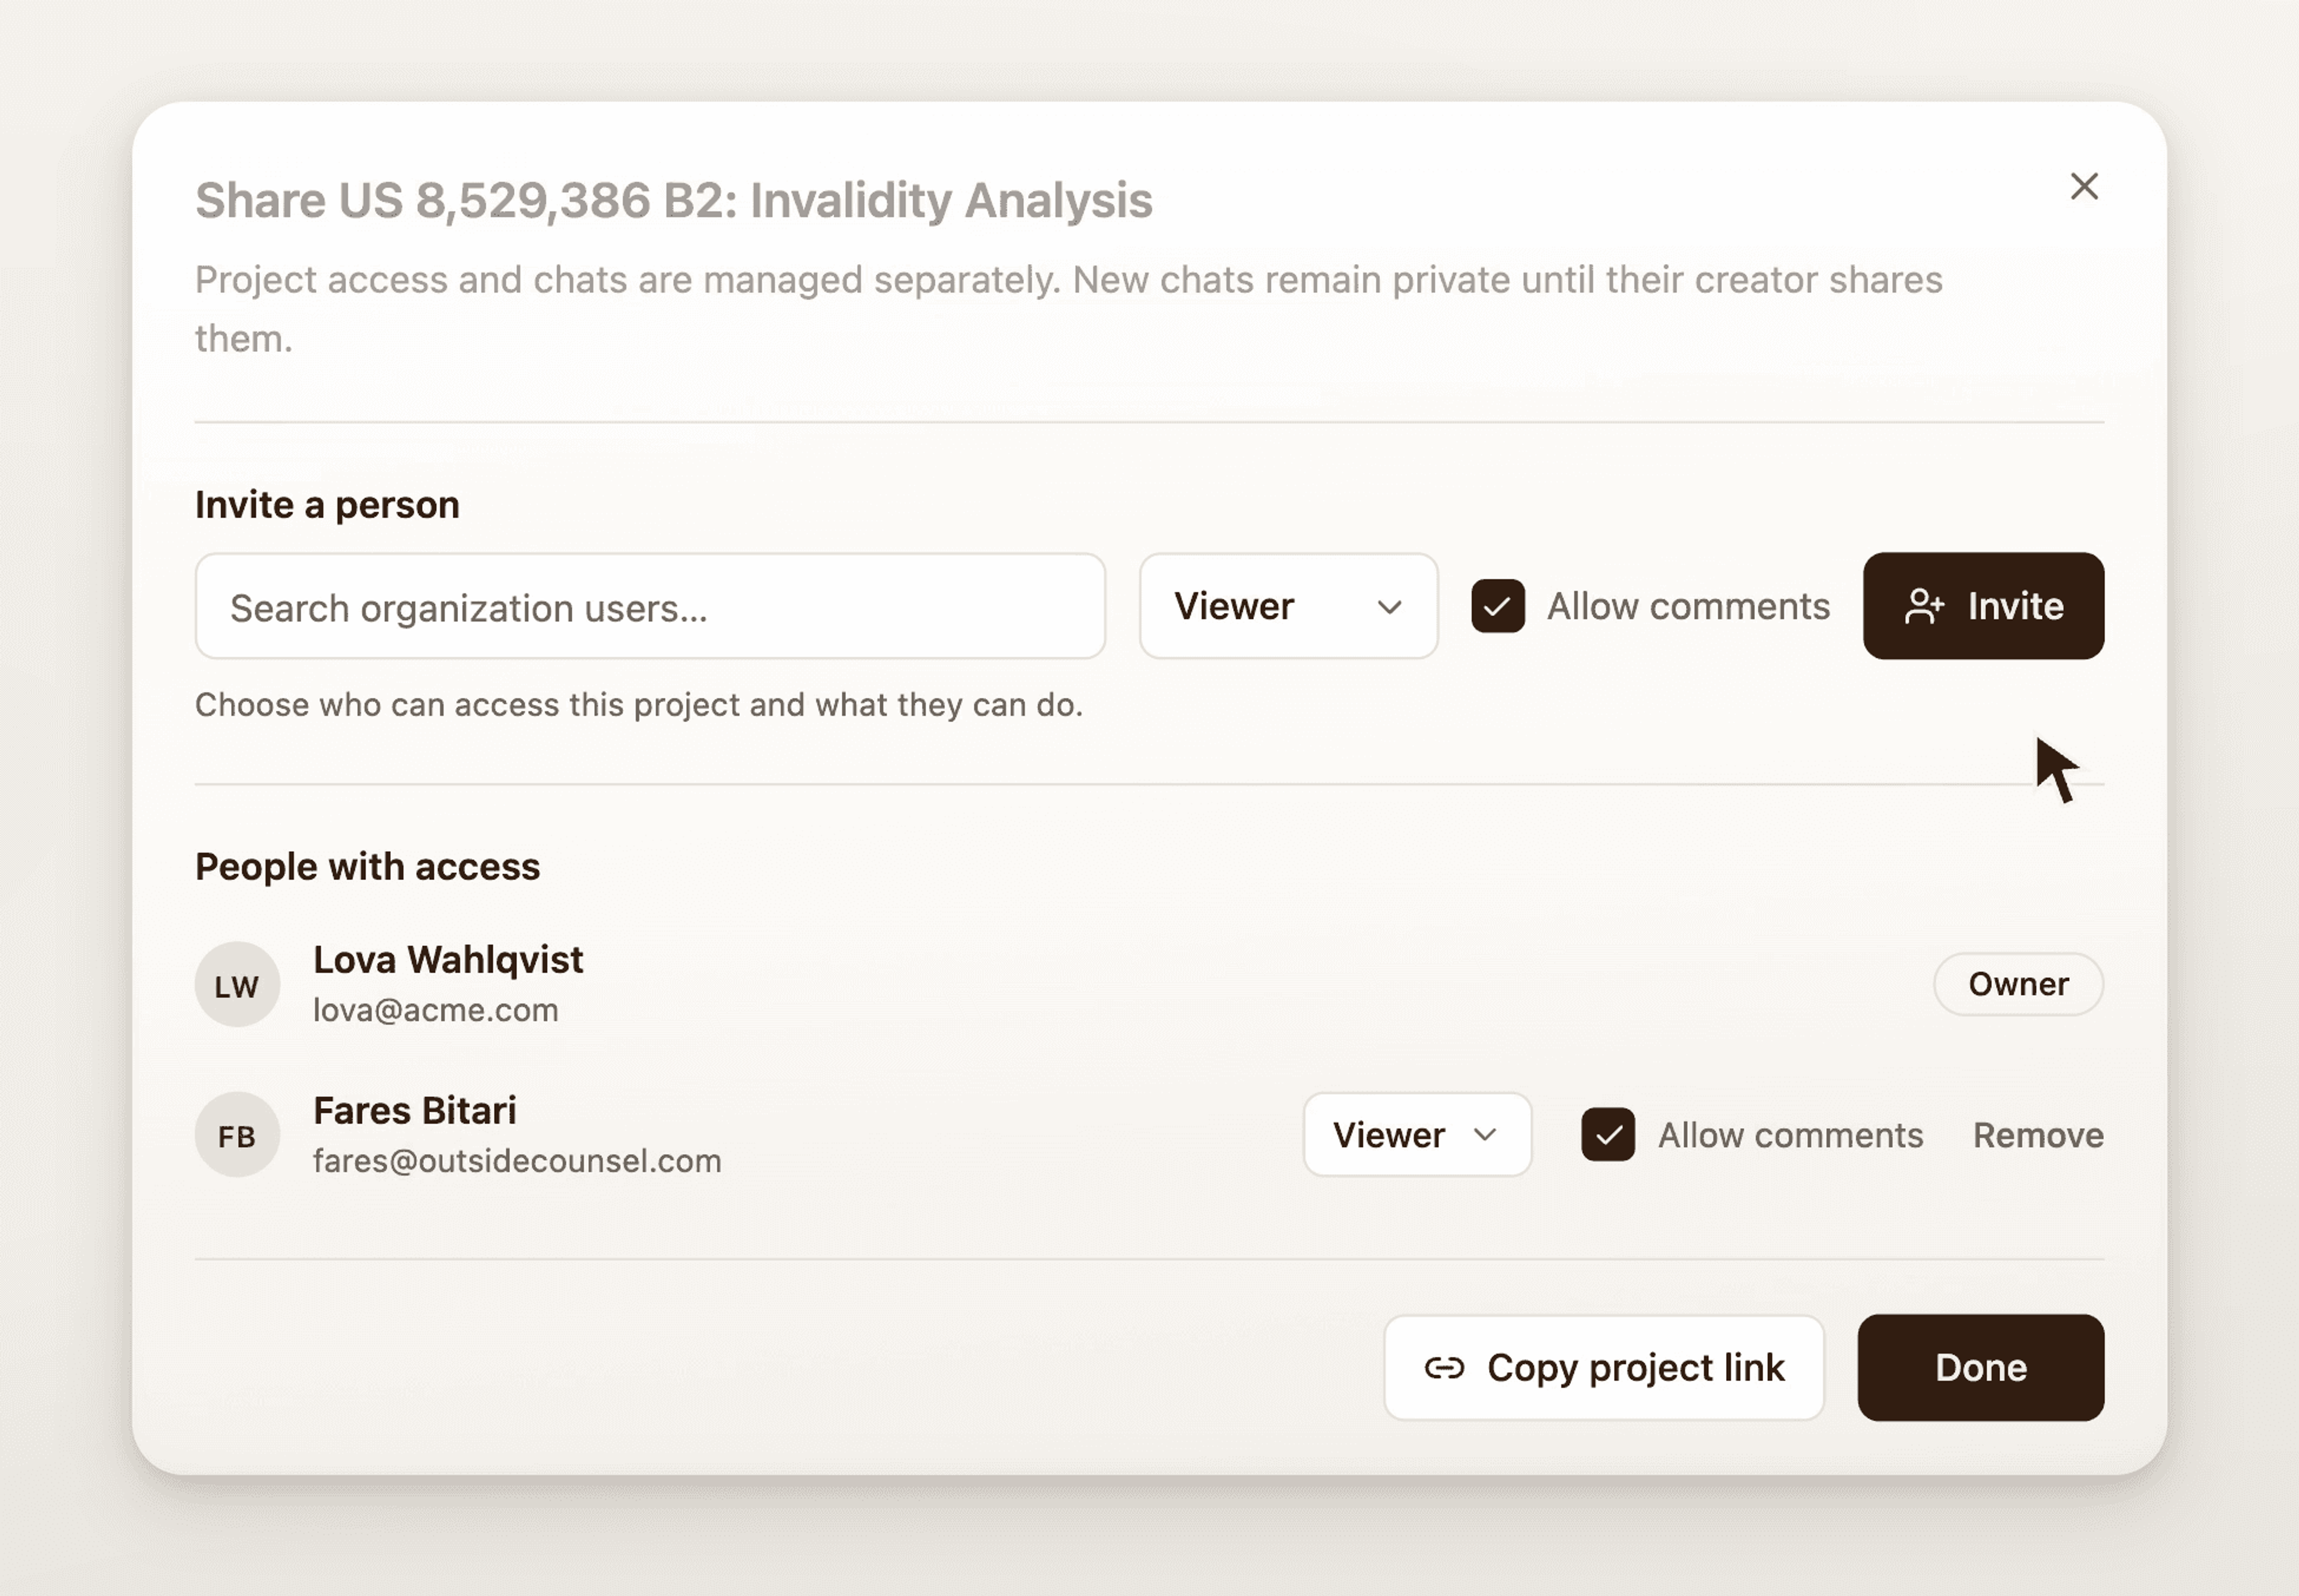
Task: Open the Viewer role dropdown for new invite
Action: tap(1288, 606)
